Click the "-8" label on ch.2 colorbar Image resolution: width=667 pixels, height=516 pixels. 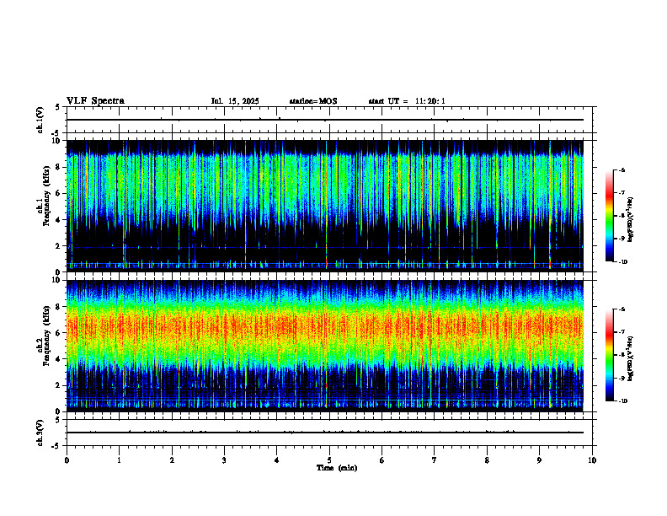pyautogui.click(x=622, y=355)
